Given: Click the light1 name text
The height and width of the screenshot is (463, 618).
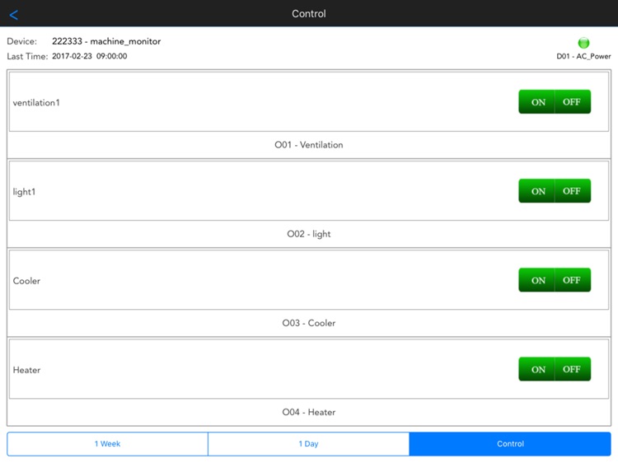Looking at the screenshot, I should click(24, 192).
